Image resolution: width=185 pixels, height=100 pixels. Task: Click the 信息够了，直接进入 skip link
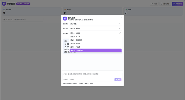tap(69, 80)
